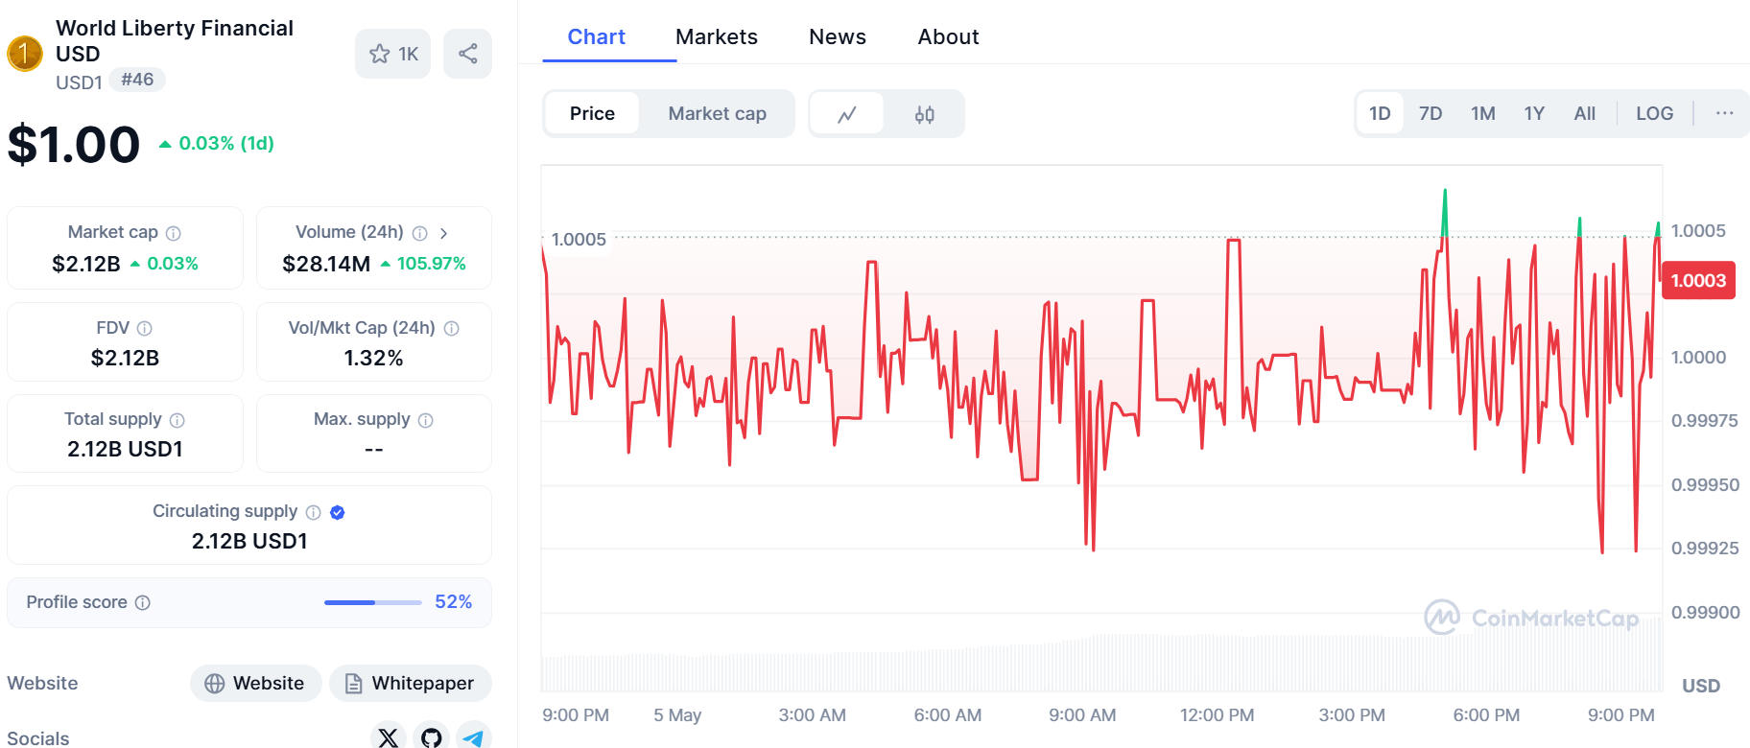This screenshot has width=1750, height=748.
Task: Open the Whitepaper link
Action: coord(410,683)
